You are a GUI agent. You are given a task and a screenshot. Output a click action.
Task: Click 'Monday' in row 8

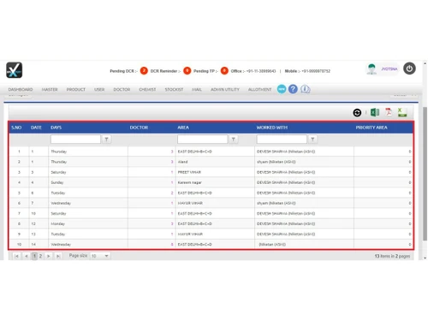coord(58,223)
